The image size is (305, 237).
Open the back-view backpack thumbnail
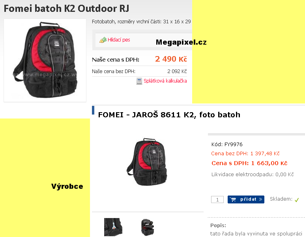point(113,227)
